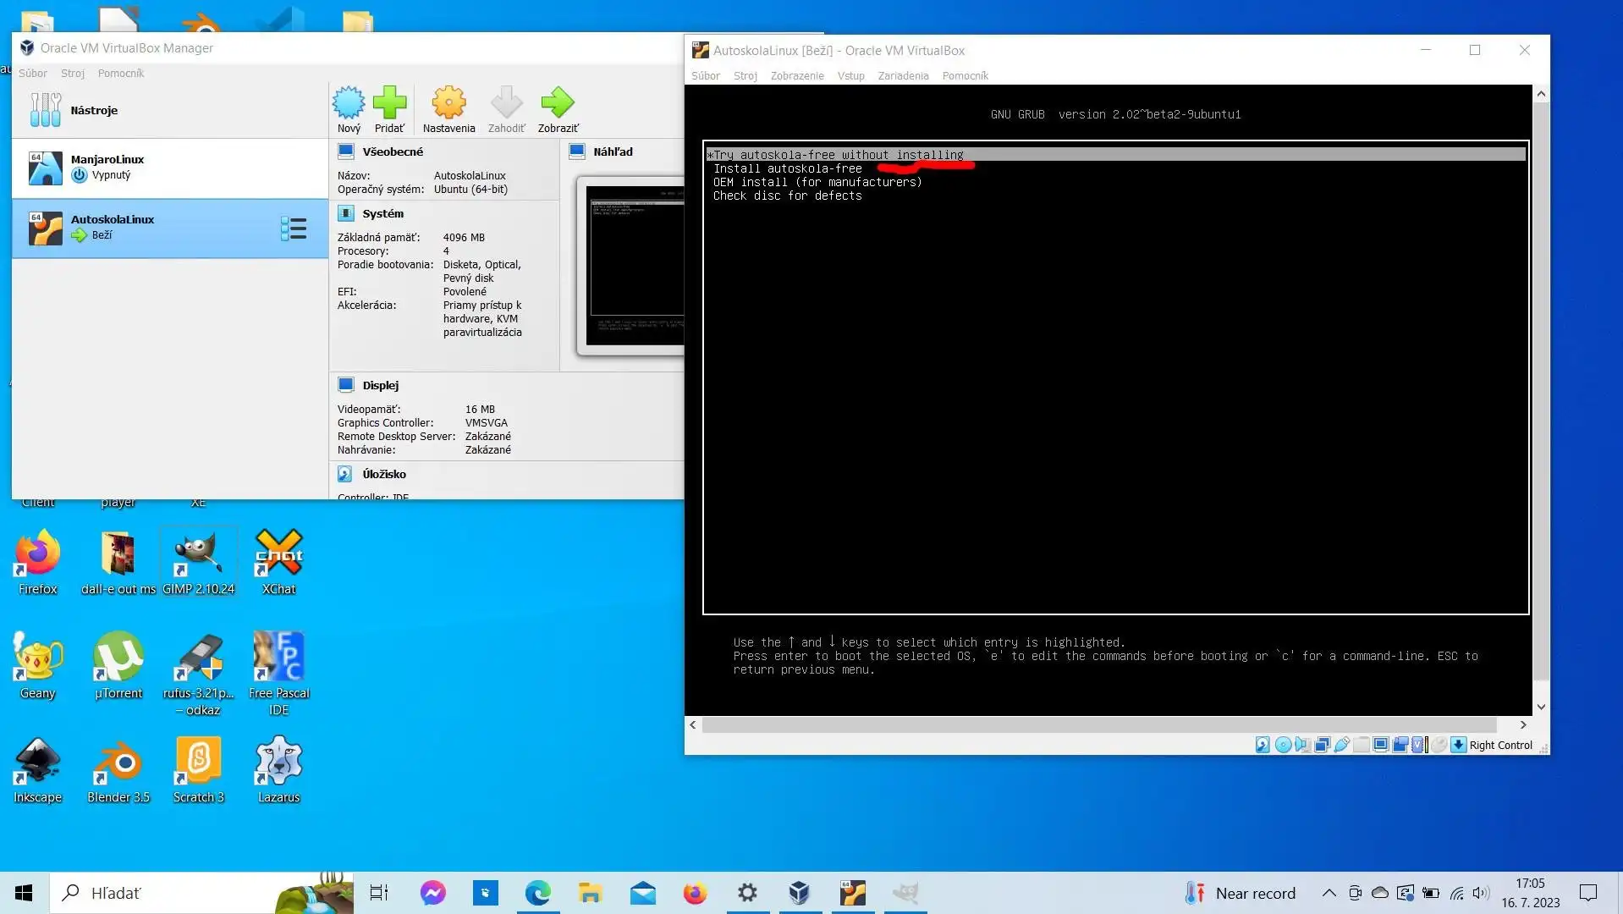
Task: Select 'OEM install (for manufacturers)' GRUB entry
Action: pyautogui.click(x=817, y=182)
